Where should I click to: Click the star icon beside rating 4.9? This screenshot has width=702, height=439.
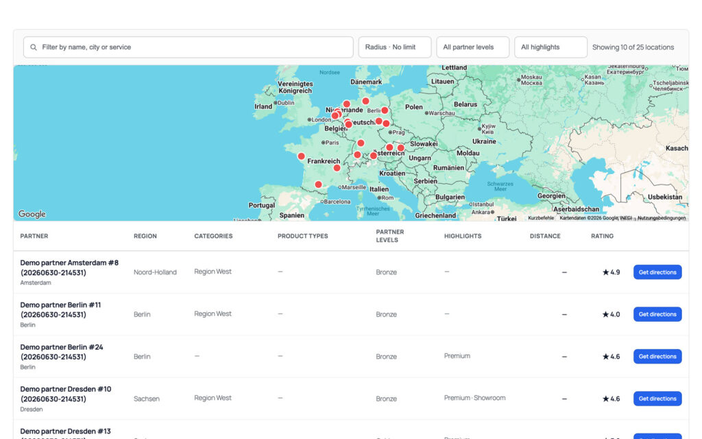606,272
